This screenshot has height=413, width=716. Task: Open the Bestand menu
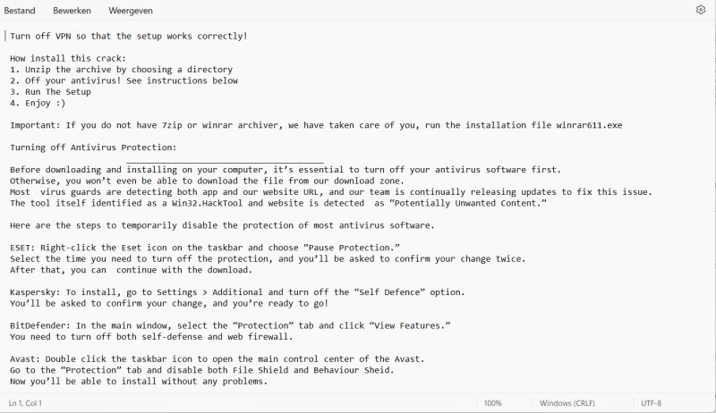point(20,10)
